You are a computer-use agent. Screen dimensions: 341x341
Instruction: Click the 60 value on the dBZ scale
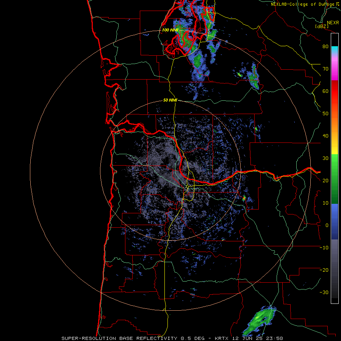point(325,91)
